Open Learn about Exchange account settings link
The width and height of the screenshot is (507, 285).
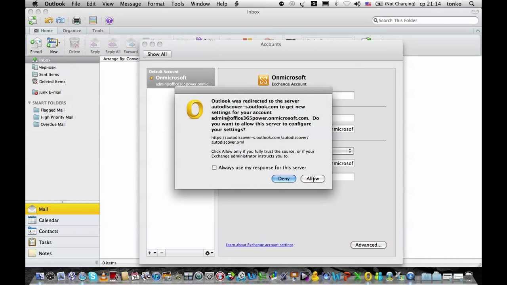[259, 245]
